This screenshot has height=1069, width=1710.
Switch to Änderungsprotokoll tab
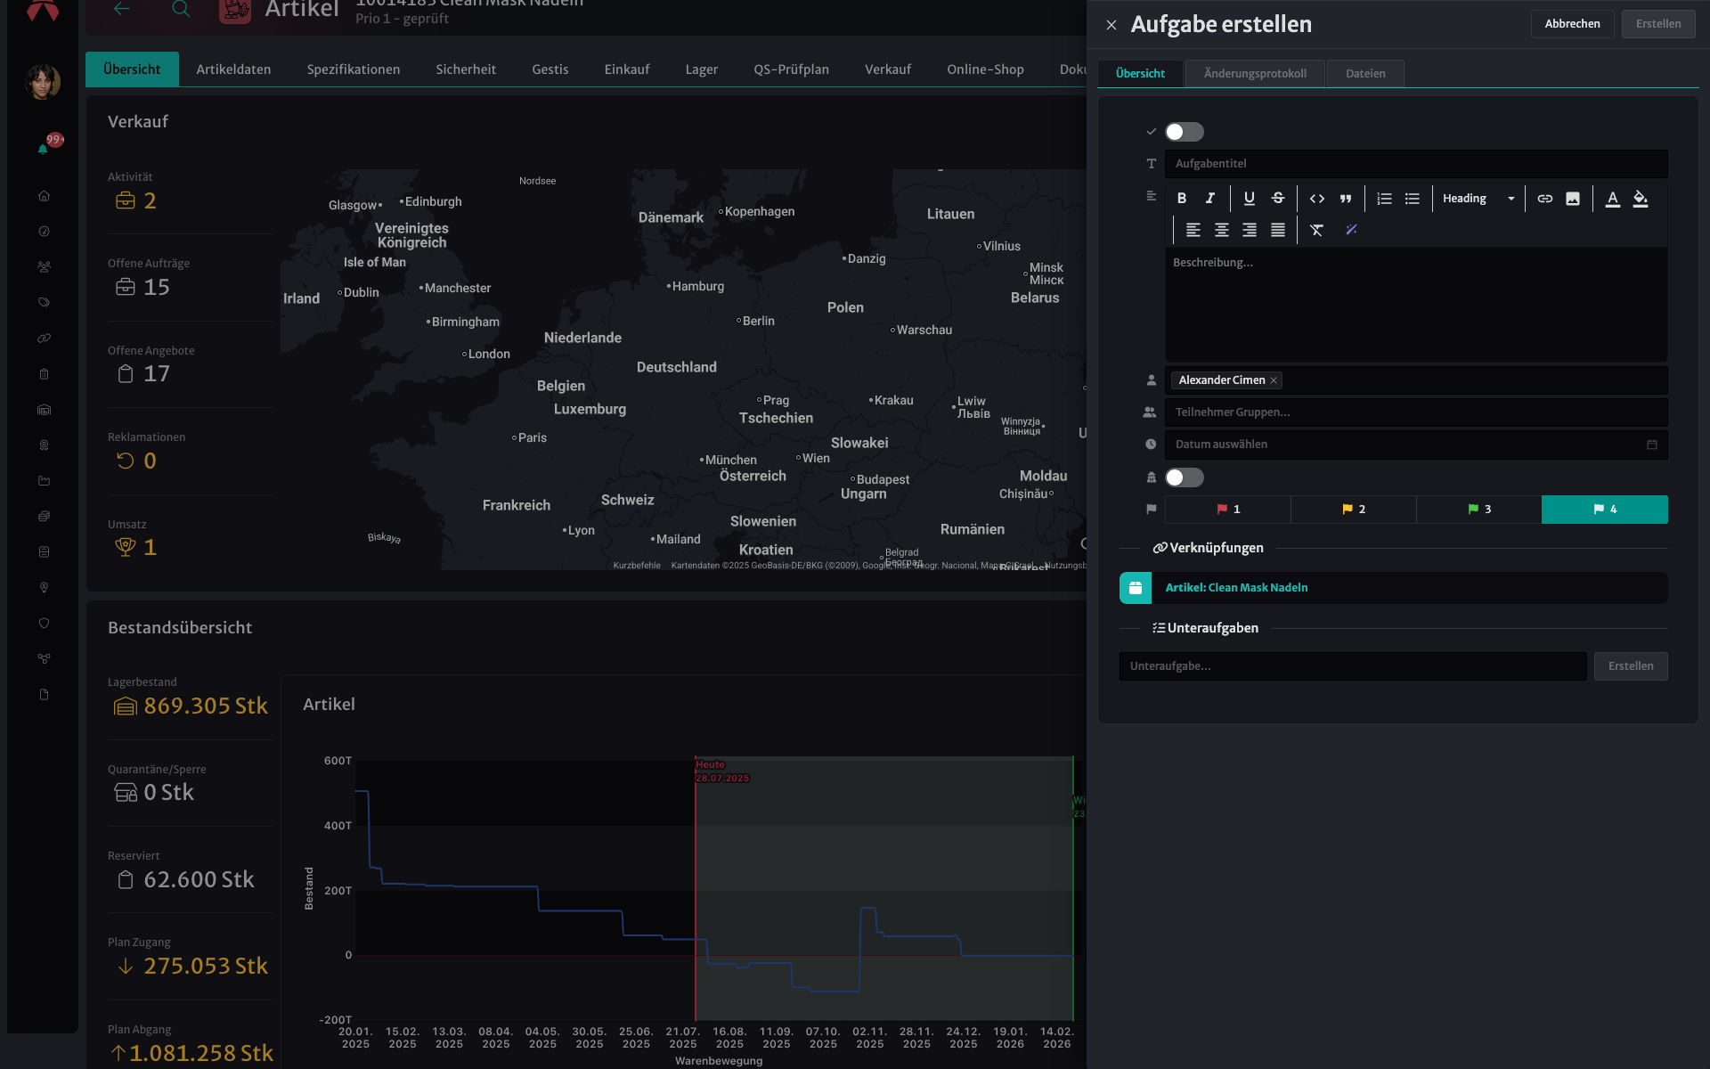coord(1255,74)
